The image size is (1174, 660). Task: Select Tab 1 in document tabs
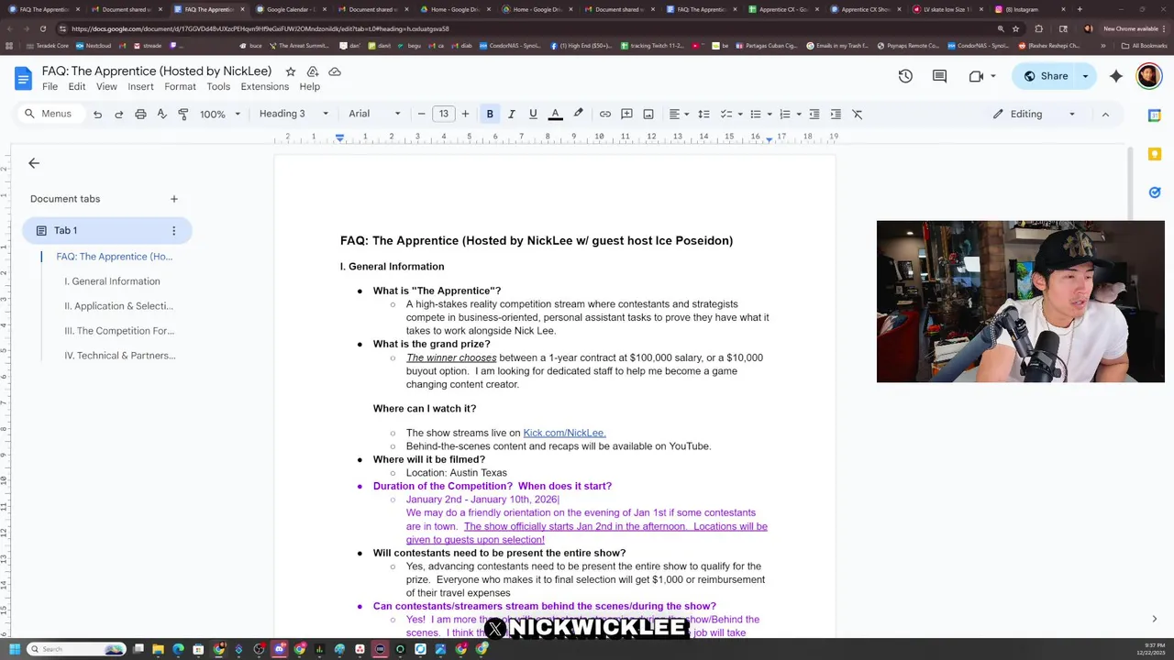(107, 231)
